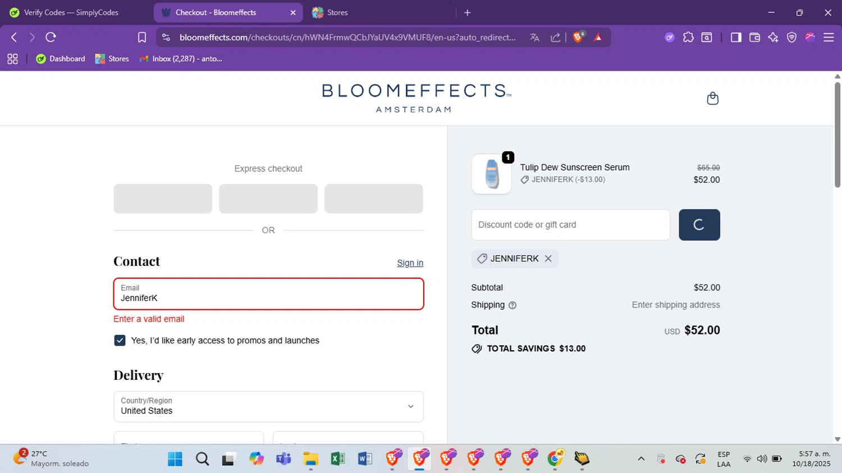The height and width of the screenshot is (473, 842).
Task: Open the Task View taskbar icon
Action: coord(228,459)
